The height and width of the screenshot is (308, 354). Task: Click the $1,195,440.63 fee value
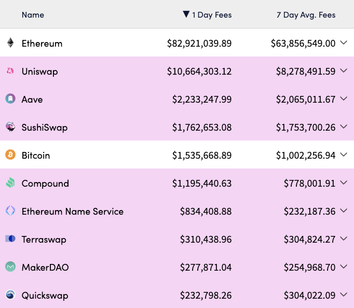tap(202, 184)
